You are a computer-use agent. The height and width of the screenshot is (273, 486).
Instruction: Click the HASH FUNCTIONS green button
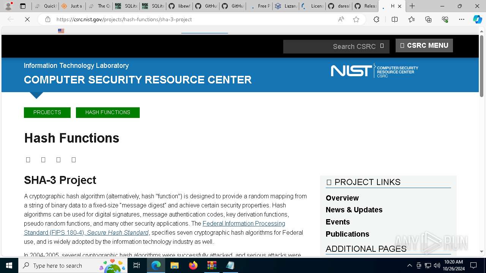click(x=108, y=113)
